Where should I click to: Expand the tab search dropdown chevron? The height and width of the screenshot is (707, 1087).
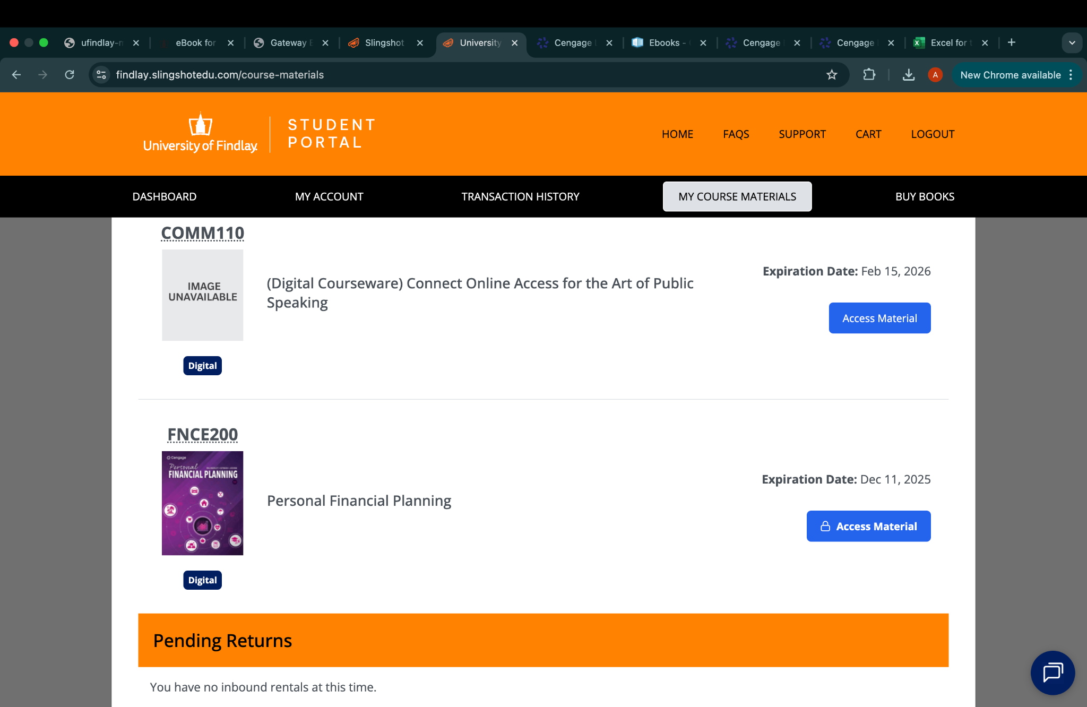coord(1072,42)
